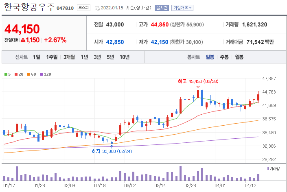The image size is (287, 192).
Task: Click the red up-triangle change icon
Action: (23, 40)
